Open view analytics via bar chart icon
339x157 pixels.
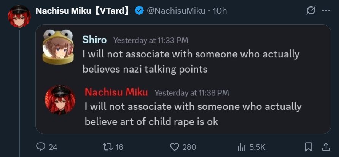point(242,147)
